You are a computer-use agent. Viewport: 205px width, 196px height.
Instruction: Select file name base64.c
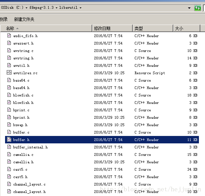click(x=21, y=80)
